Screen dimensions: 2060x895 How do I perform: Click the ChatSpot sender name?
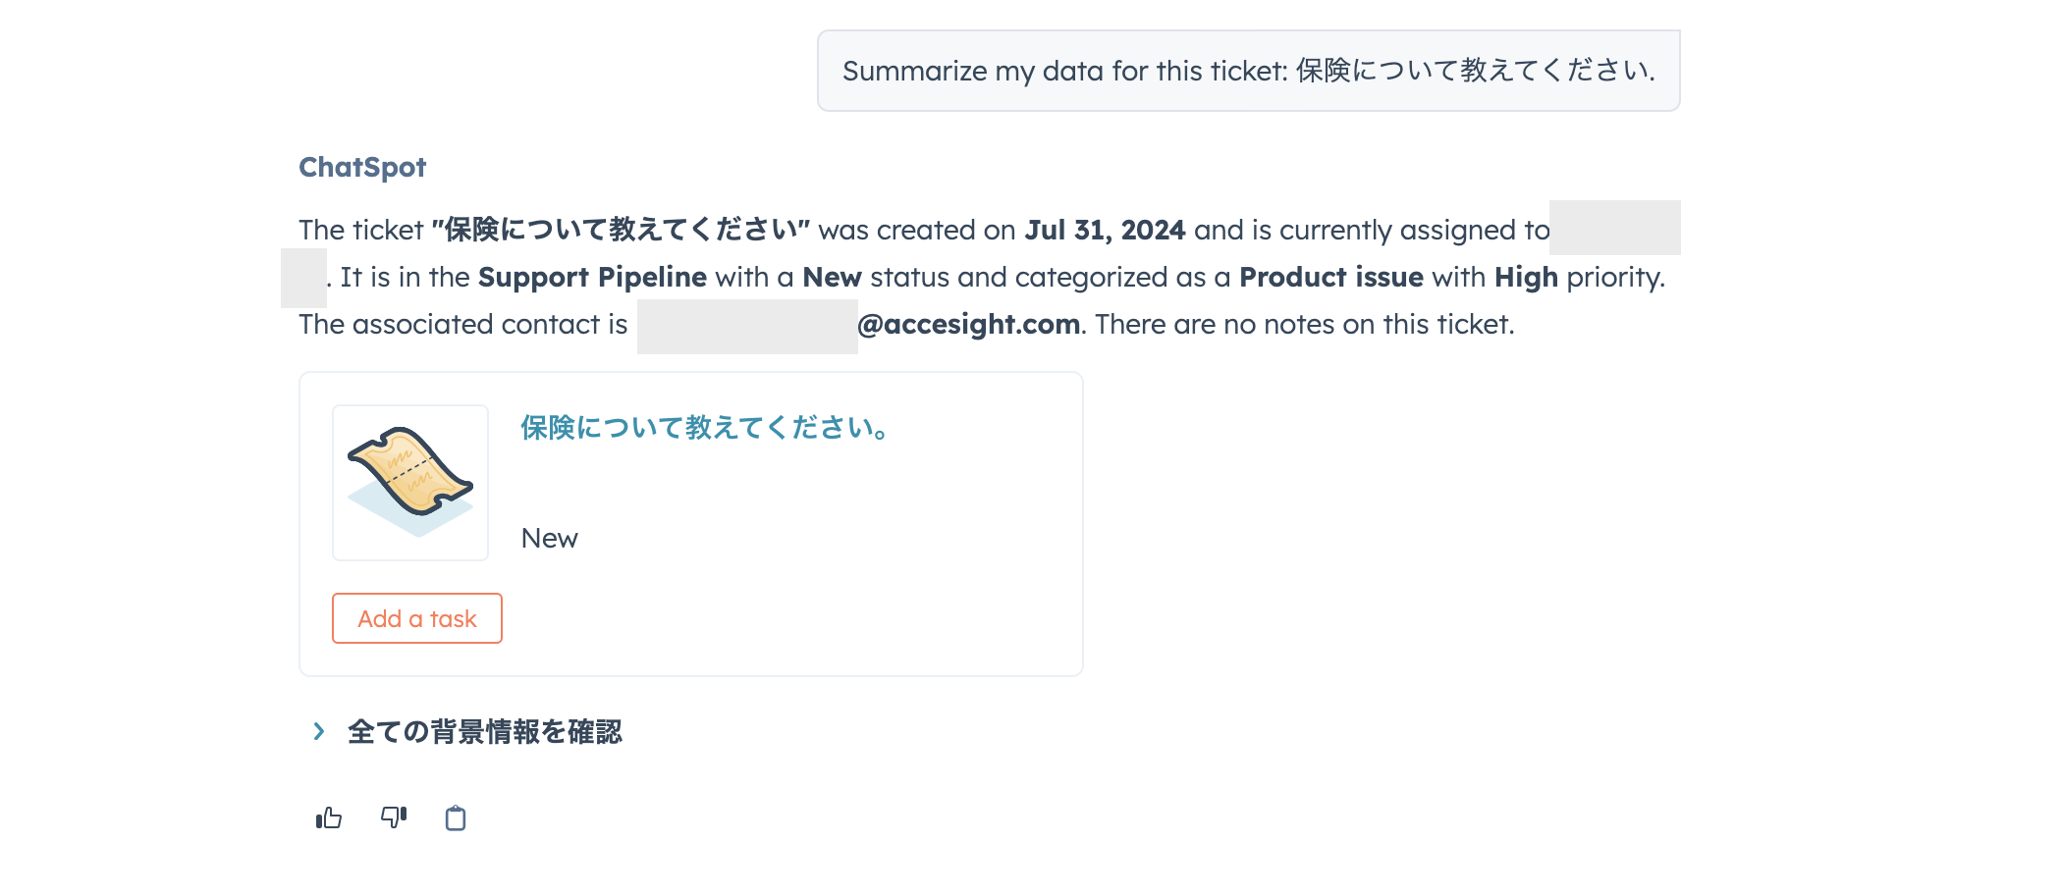[362, 167]
